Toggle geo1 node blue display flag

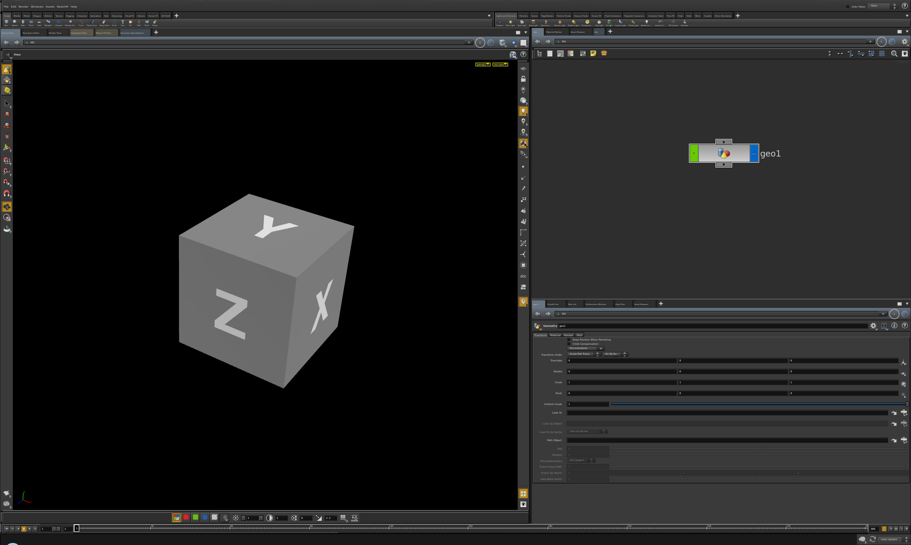(754, 153)
